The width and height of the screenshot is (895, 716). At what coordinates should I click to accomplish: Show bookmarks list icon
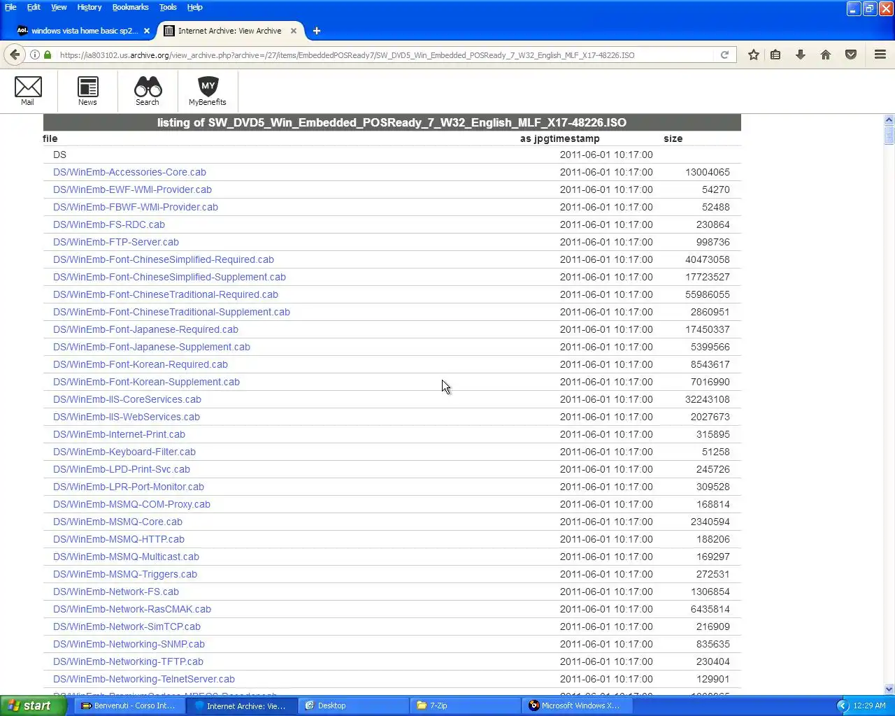[775, 55]
